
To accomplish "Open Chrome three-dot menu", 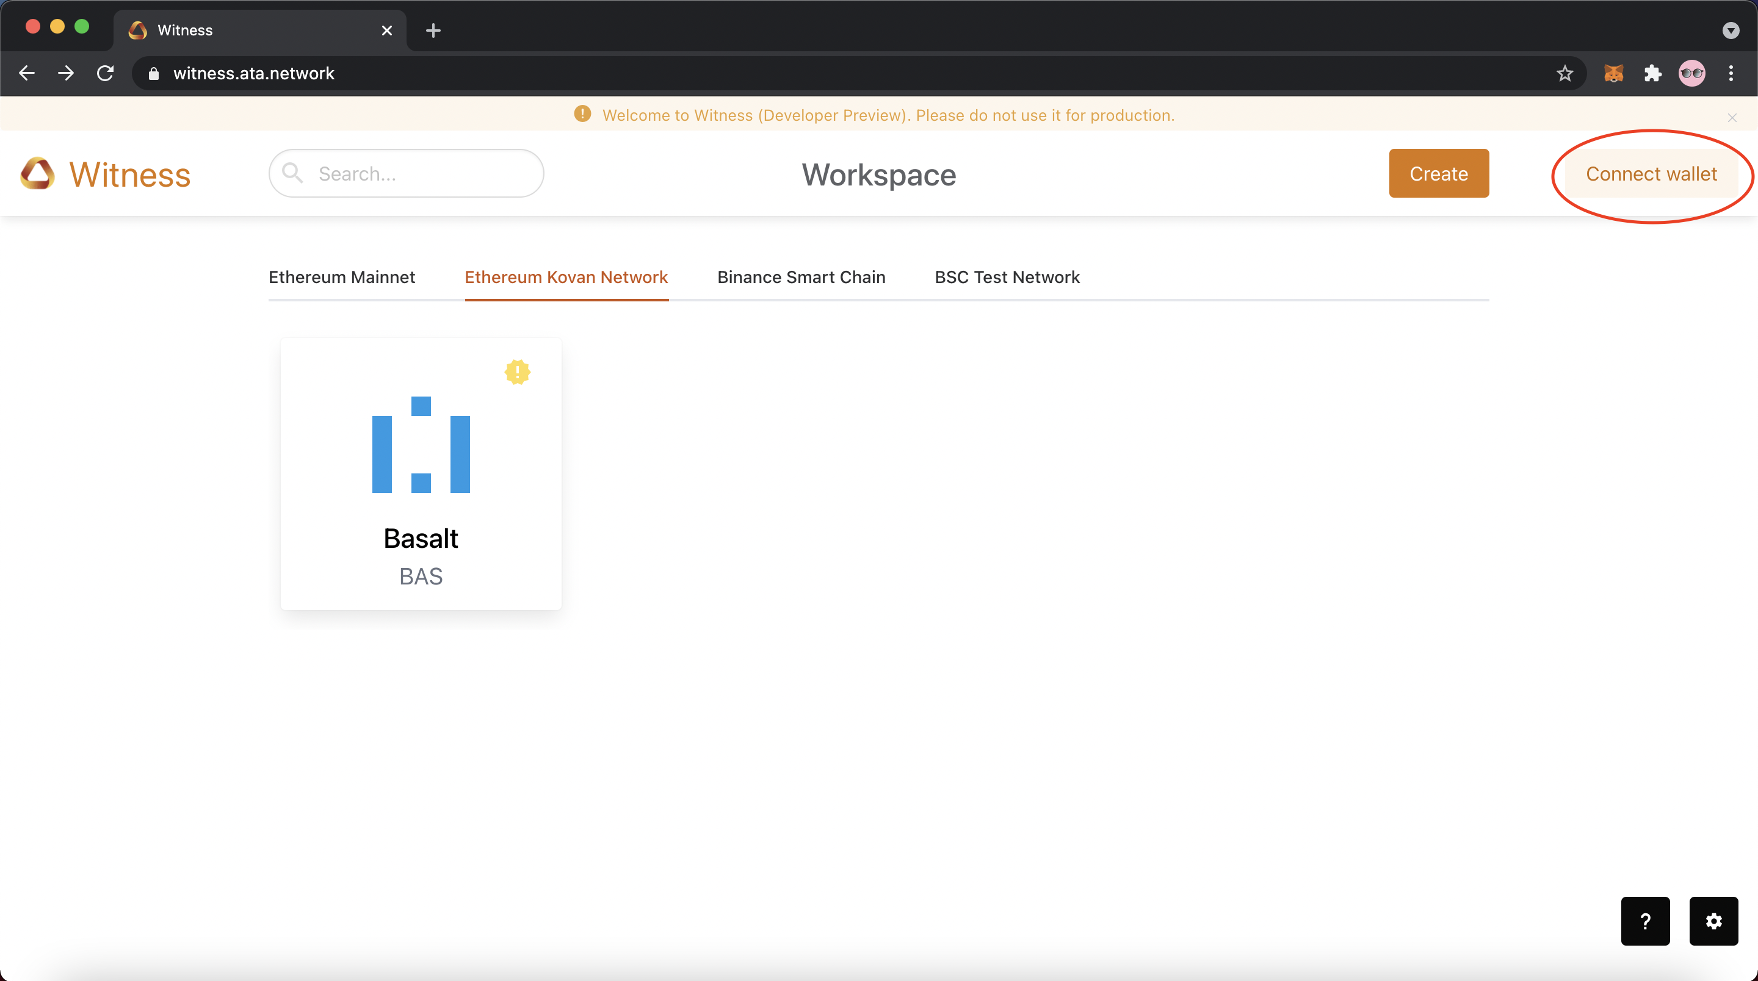I will tap(1731, 73).
